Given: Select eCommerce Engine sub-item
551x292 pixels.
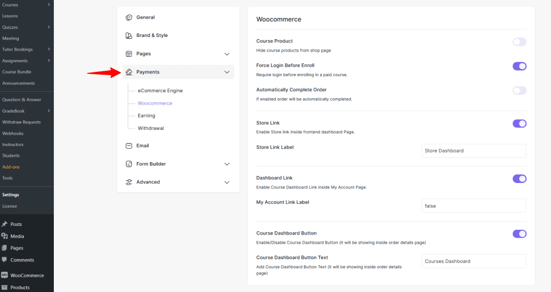Looking at the screenshot, I should click(160, 90).
